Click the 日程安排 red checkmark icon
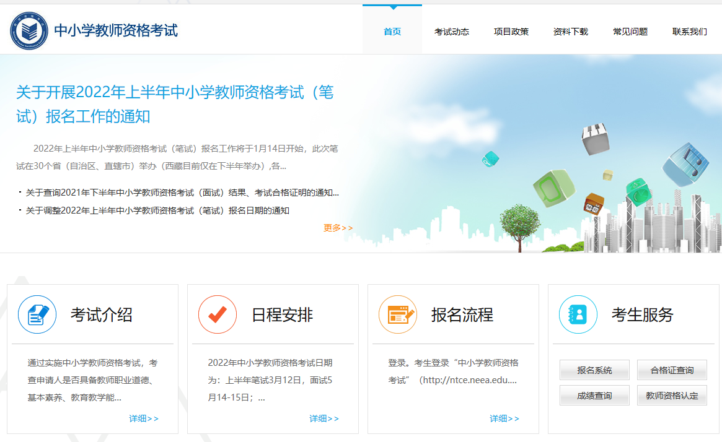The width and height of the screenshot is (722, 442). [x=218, y=314]
